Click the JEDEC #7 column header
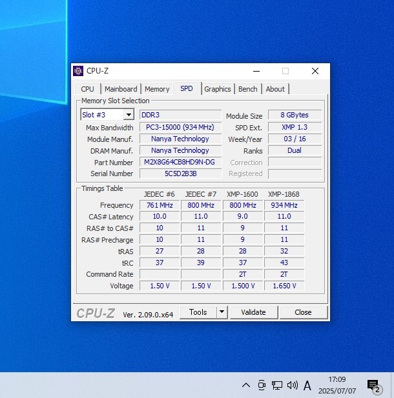The width and height of the screenshot is (394, 398). pos(201,194)
